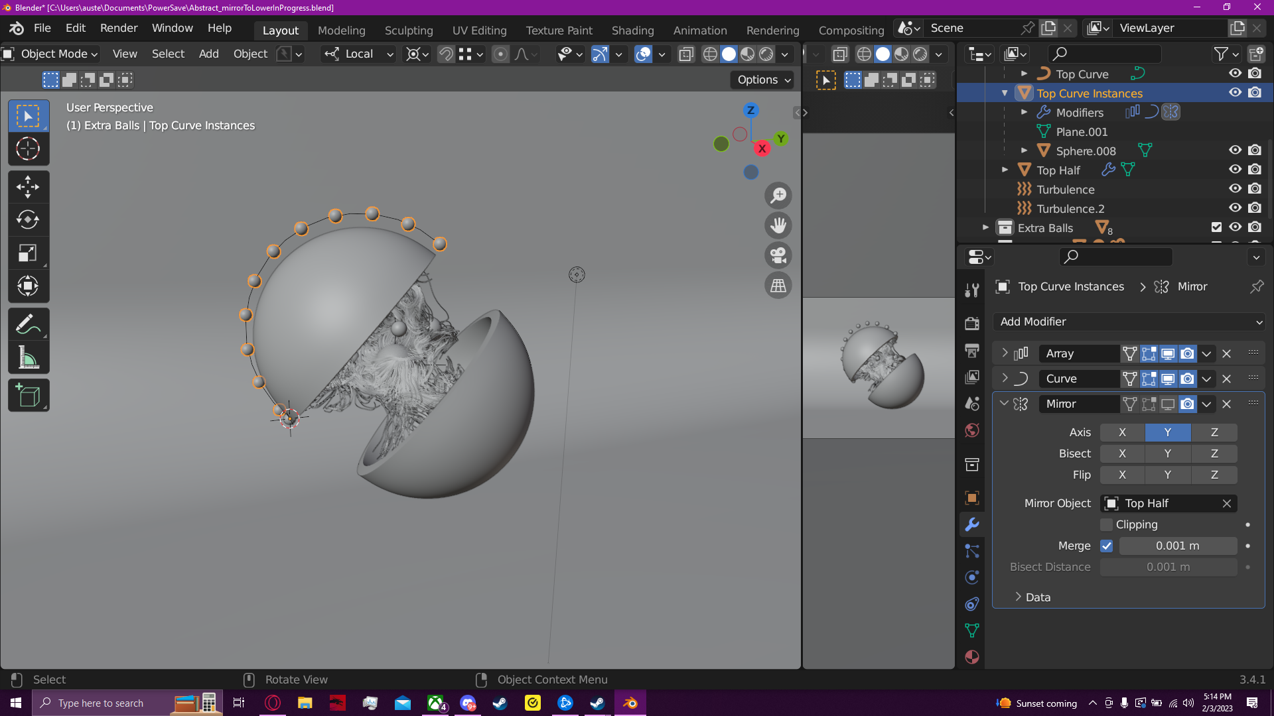Open the viewport Options dropdown
This screenshot has width=1274, height=716.
pyautogui.click(x=763, y=80)
